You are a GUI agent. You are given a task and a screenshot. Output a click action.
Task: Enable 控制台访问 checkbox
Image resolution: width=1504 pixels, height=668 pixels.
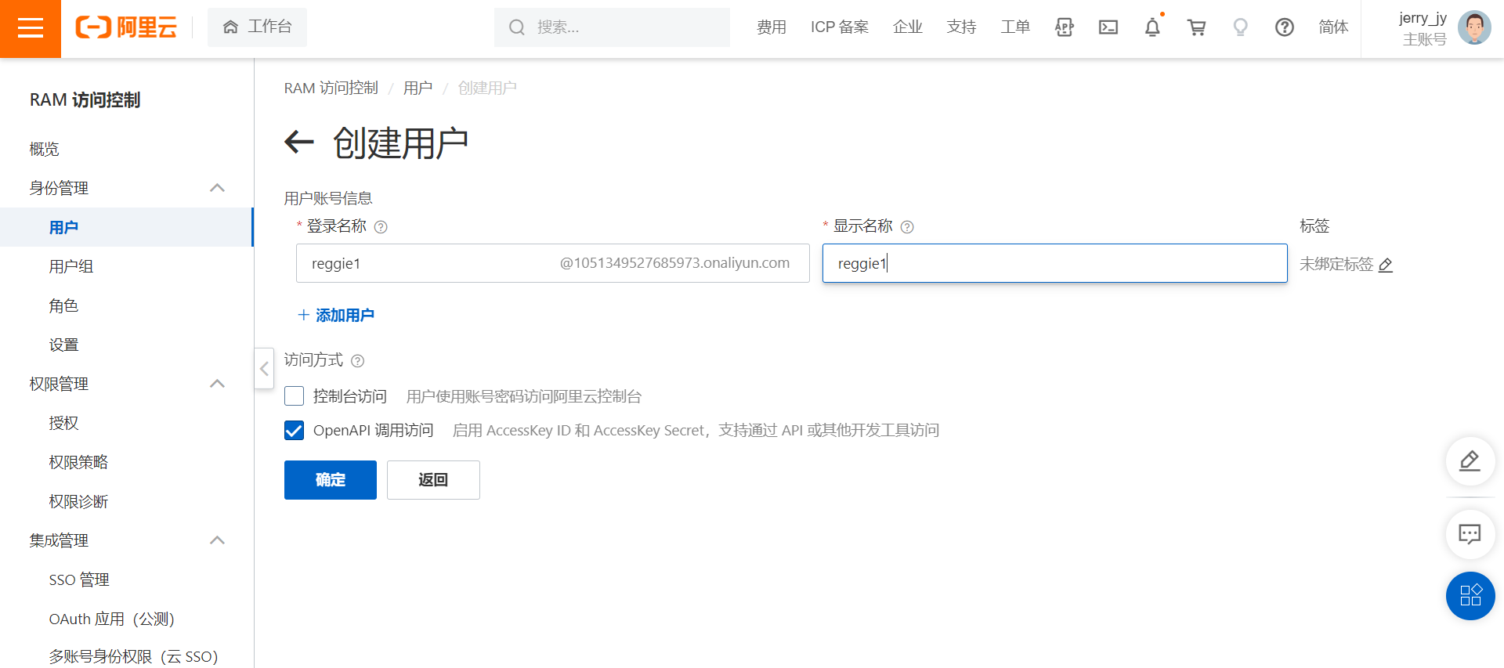pos(295,396)
